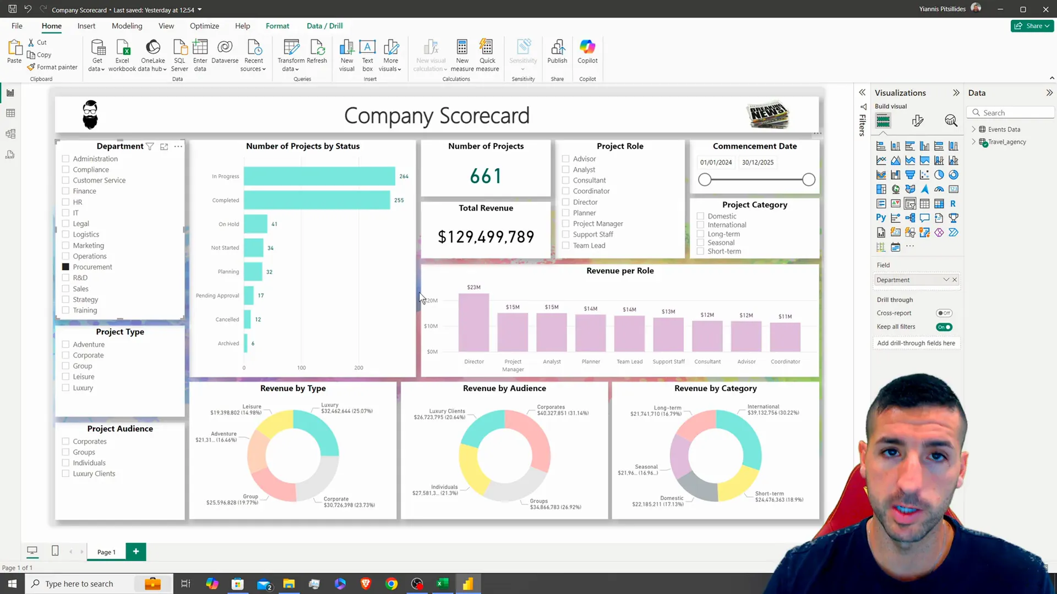This screenshot has height=594, width=1057.
Task: Open the Analytics pane icon
Action: tap(951, 121)
